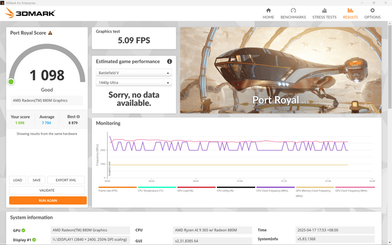
Task: Click the green score marker on the gauge
Action: (11, 81)
